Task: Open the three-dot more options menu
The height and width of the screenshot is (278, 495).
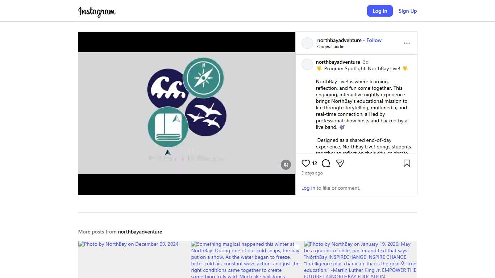Action: 407,43
